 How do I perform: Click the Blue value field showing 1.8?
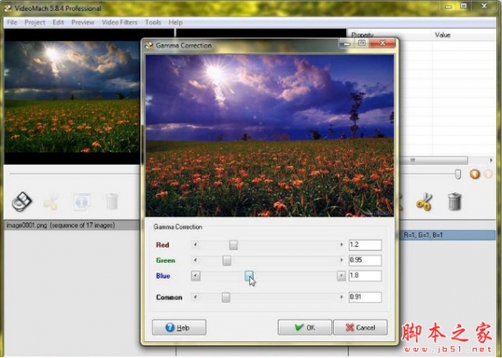365,276
